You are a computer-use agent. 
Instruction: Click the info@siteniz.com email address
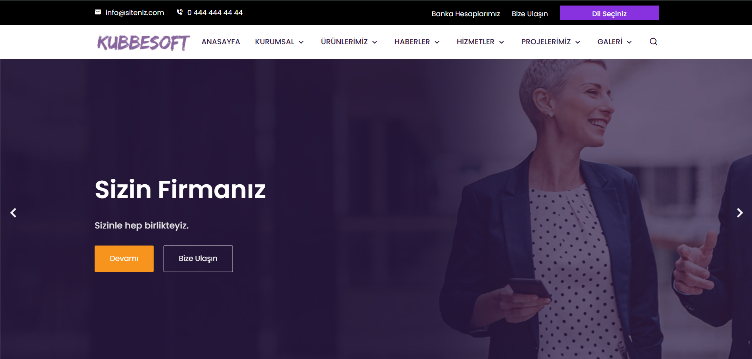click(135, 13)
